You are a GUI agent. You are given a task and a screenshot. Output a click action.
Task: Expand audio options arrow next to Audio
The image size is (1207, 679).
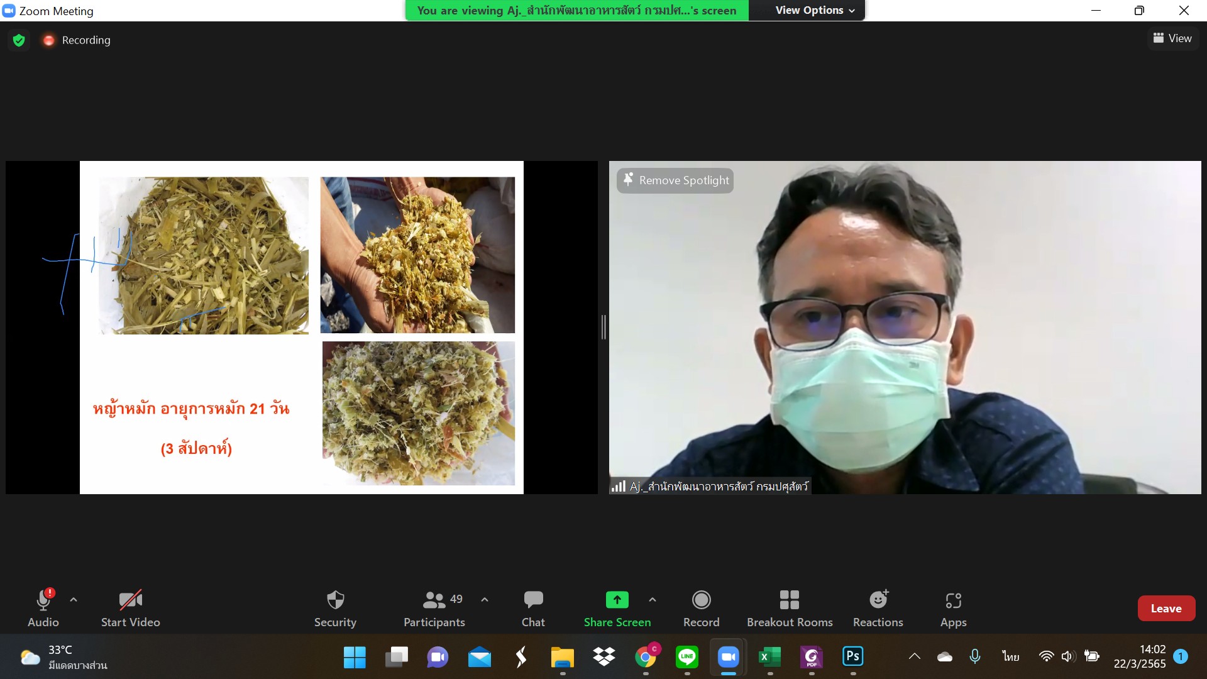pyautogui.click(x=74, y=600)
